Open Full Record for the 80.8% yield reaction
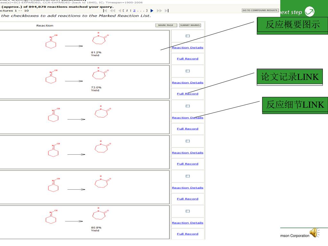The image size is (328, 246). (x=188, y=234)
